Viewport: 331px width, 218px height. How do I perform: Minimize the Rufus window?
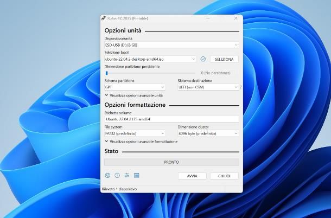click(208, 18)
